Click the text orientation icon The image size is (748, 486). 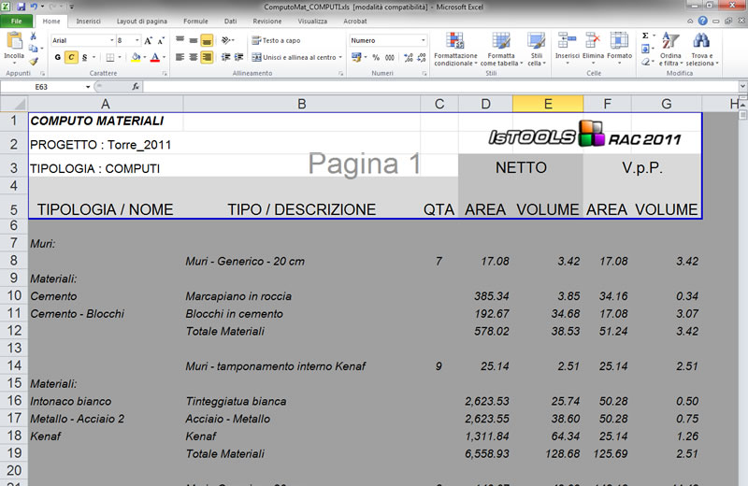[x=226, y=40]
